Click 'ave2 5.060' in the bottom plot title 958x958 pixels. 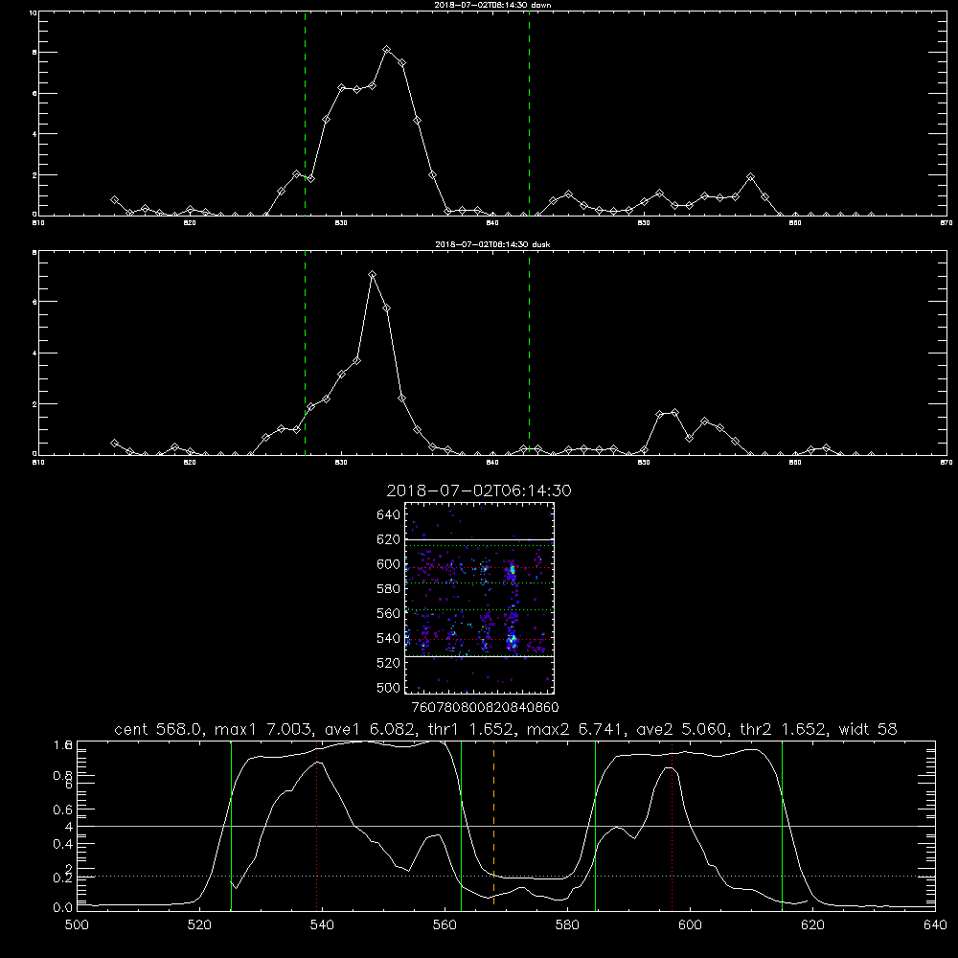coord(680,729)
